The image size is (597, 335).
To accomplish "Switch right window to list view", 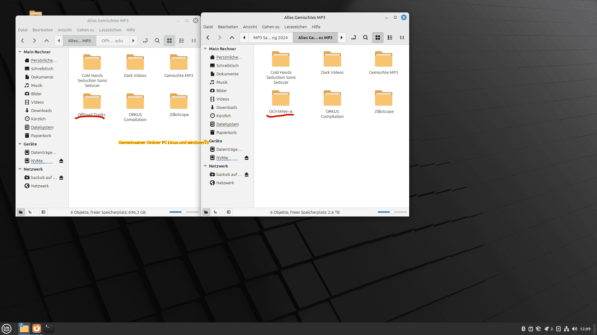I will 390,38.
